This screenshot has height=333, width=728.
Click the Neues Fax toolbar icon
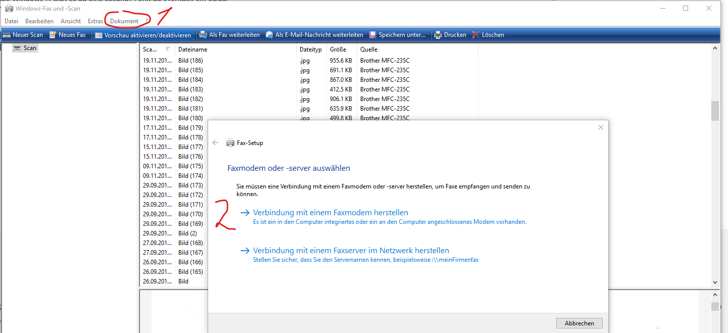click(53, 35)
